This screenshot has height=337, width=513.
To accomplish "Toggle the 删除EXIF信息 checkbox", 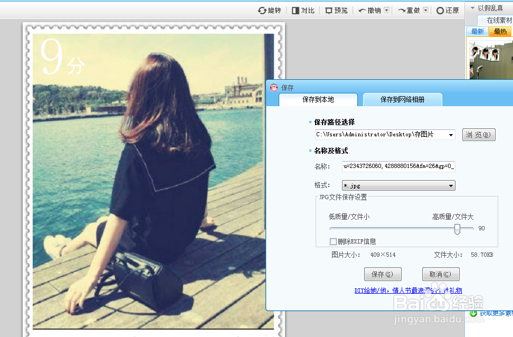I will 333,242.
